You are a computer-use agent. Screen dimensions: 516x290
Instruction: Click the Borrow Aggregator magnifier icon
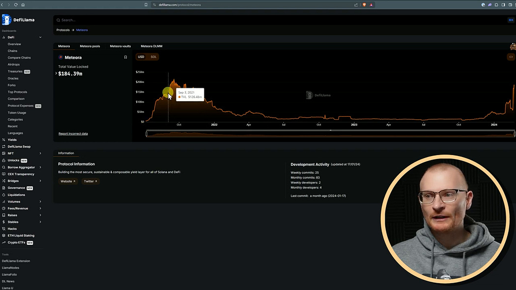click(x=3, y=167)
